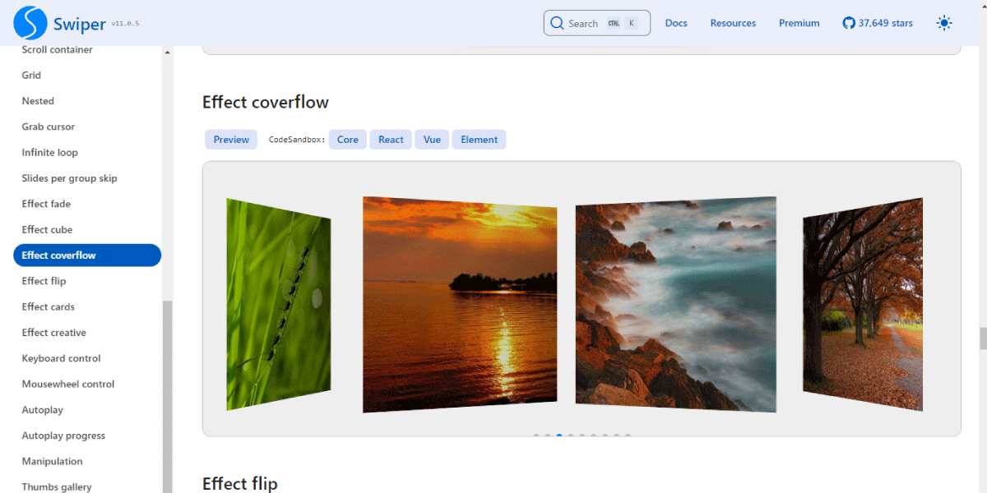Click the sidebar scrollbar up arrow
The width and height of the screenshot is (987, 493).
point(168,53)
